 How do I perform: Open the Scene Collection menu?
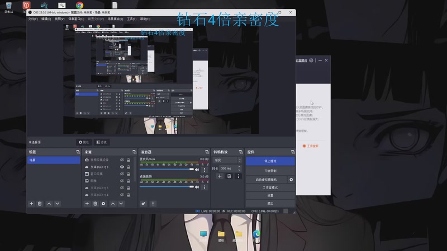pos(115,19)
